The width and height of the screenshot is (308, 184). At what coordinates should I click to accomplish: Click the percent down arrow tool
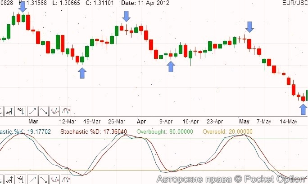click(x=21, y=110)
